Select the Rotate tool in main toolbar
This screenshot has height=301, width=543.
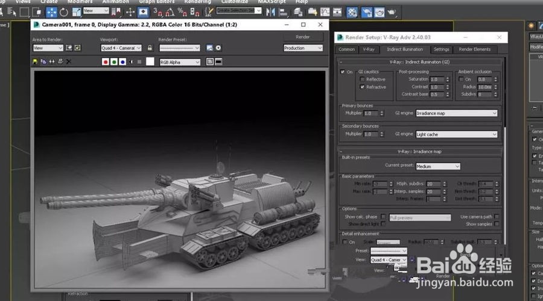(64, 13)
